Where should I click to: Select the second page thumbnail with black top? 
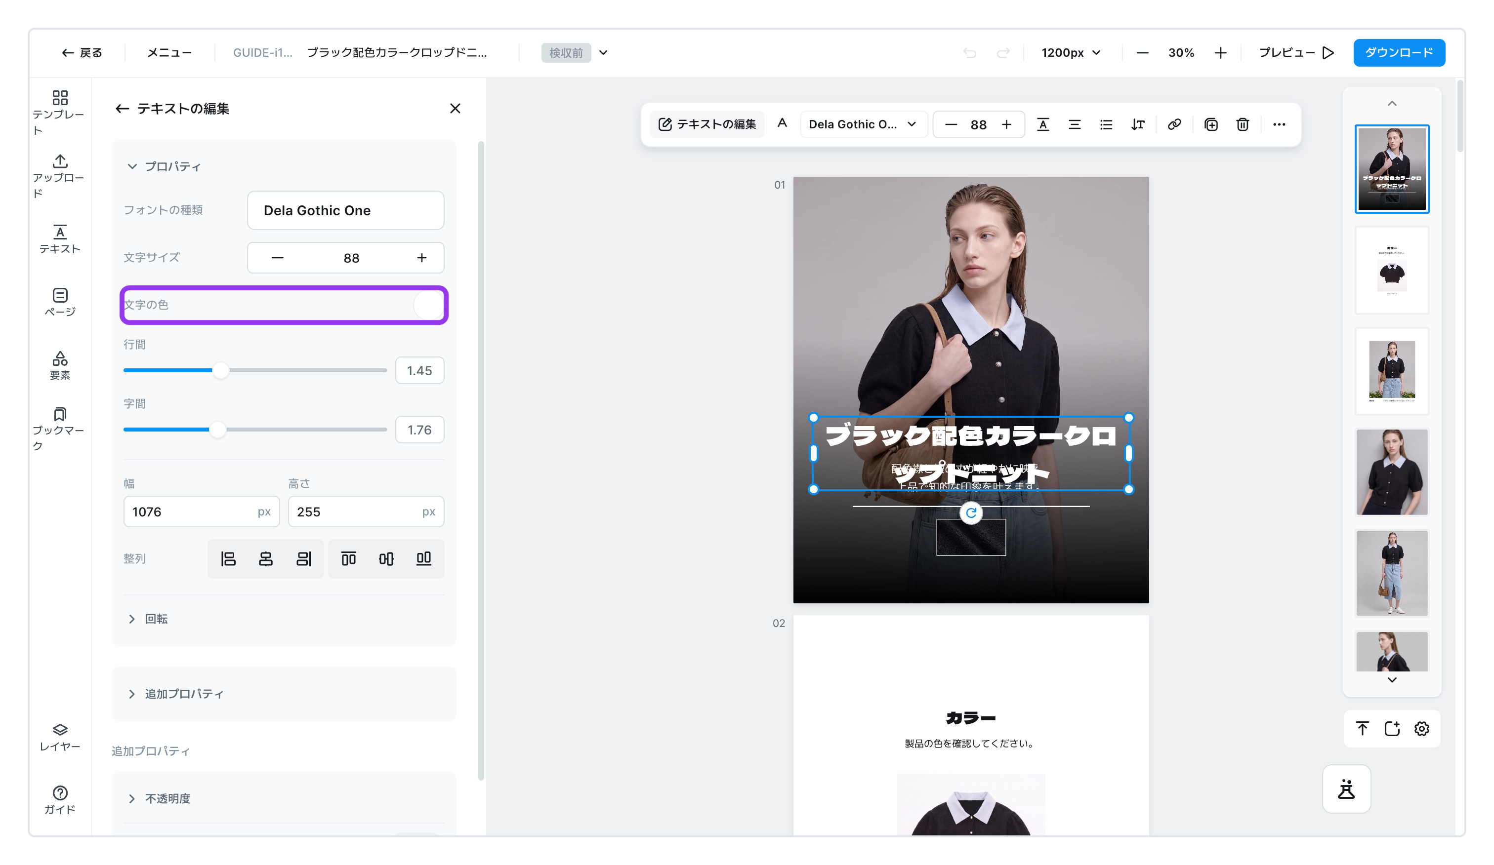click(1391, 270)
